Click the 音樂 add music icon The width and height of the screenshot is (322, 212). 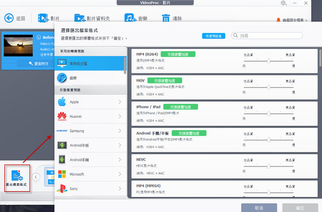130,18
